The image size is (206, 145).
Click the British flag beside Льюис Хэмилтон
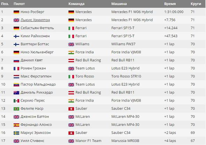click(x=16, y=20)
